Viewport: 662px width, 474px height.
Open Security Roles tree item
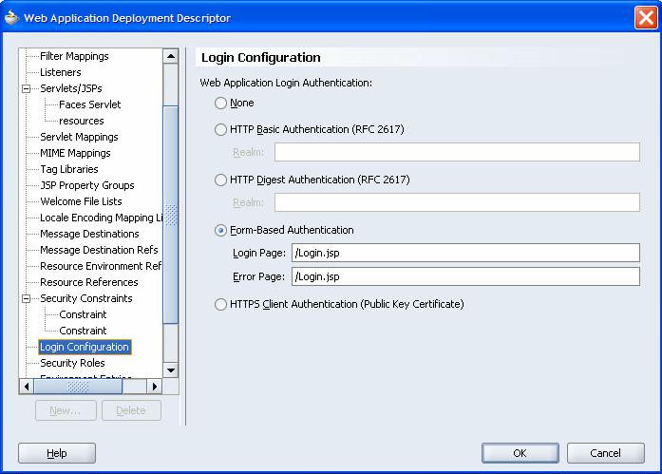(x=72, y=363)
